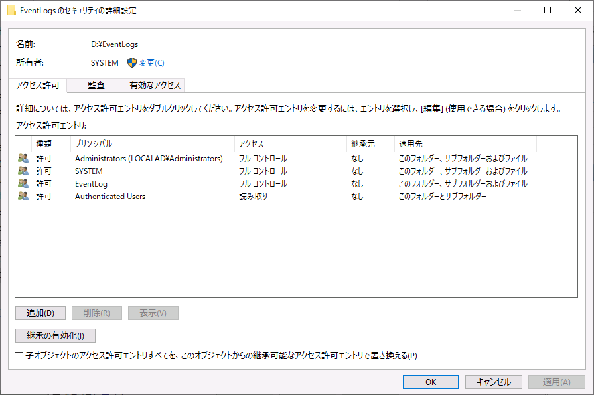The width and height of the screenshot is (594, 395).
Task: Click the shield icon next to 変更(C)
Action: click(132, 63)
